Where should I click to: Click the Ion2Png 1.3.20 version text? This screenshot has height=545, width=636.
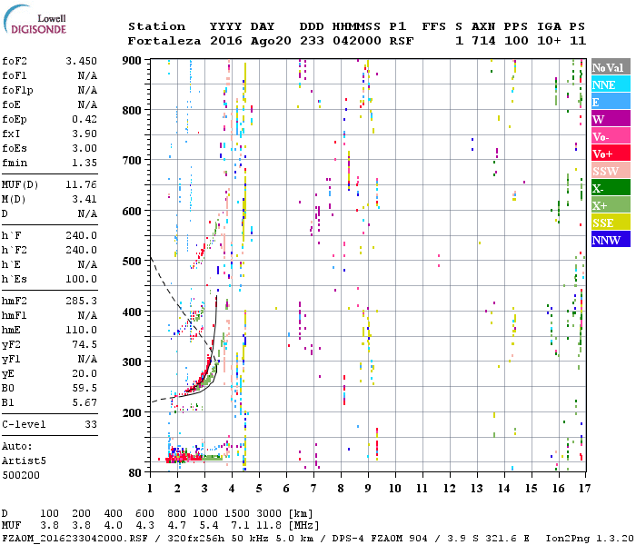(590, 539)
